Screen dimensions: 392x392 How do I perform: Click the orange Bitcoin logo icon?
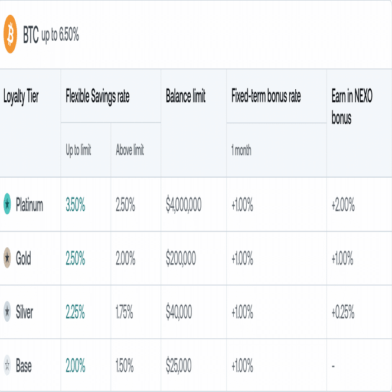click(x=11, y=34)
